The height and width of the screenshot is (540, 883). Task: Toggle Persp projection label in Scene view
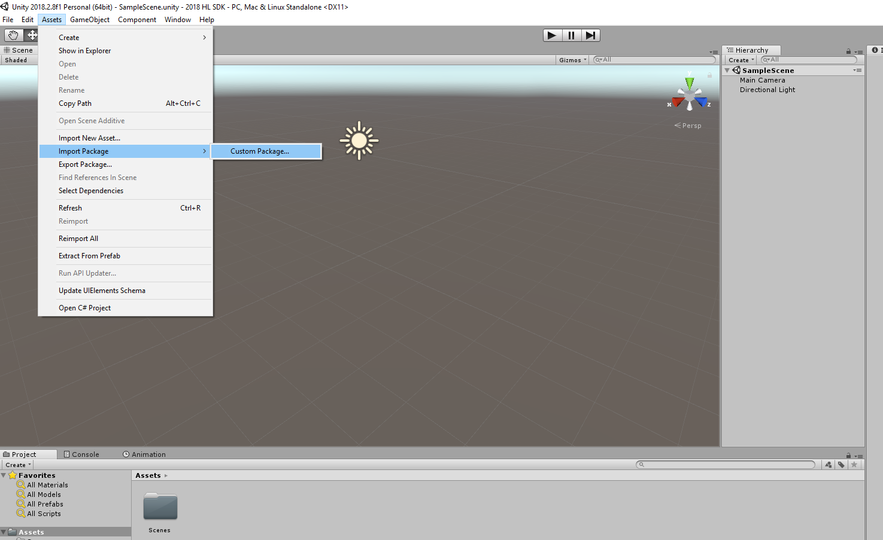[x=688, y=126]
